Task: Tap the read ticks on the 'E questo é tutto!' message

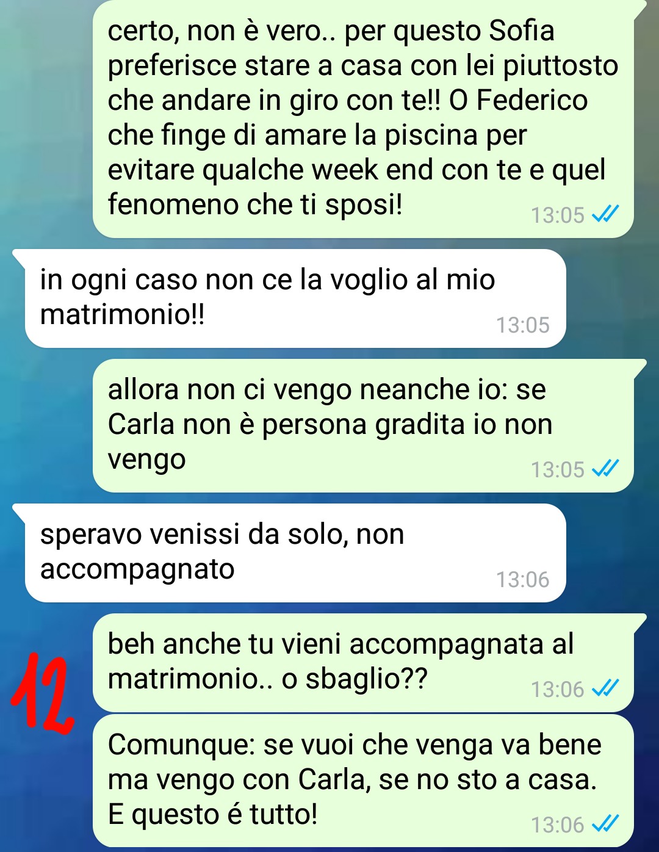Action: (x=605, y=824)
